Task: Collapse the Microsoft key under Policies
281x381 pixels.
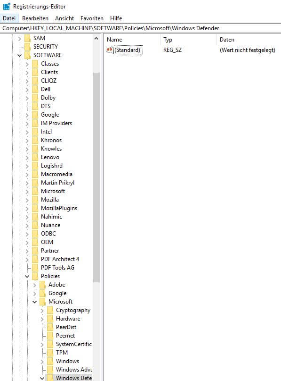Action: (x=35, y=302)
